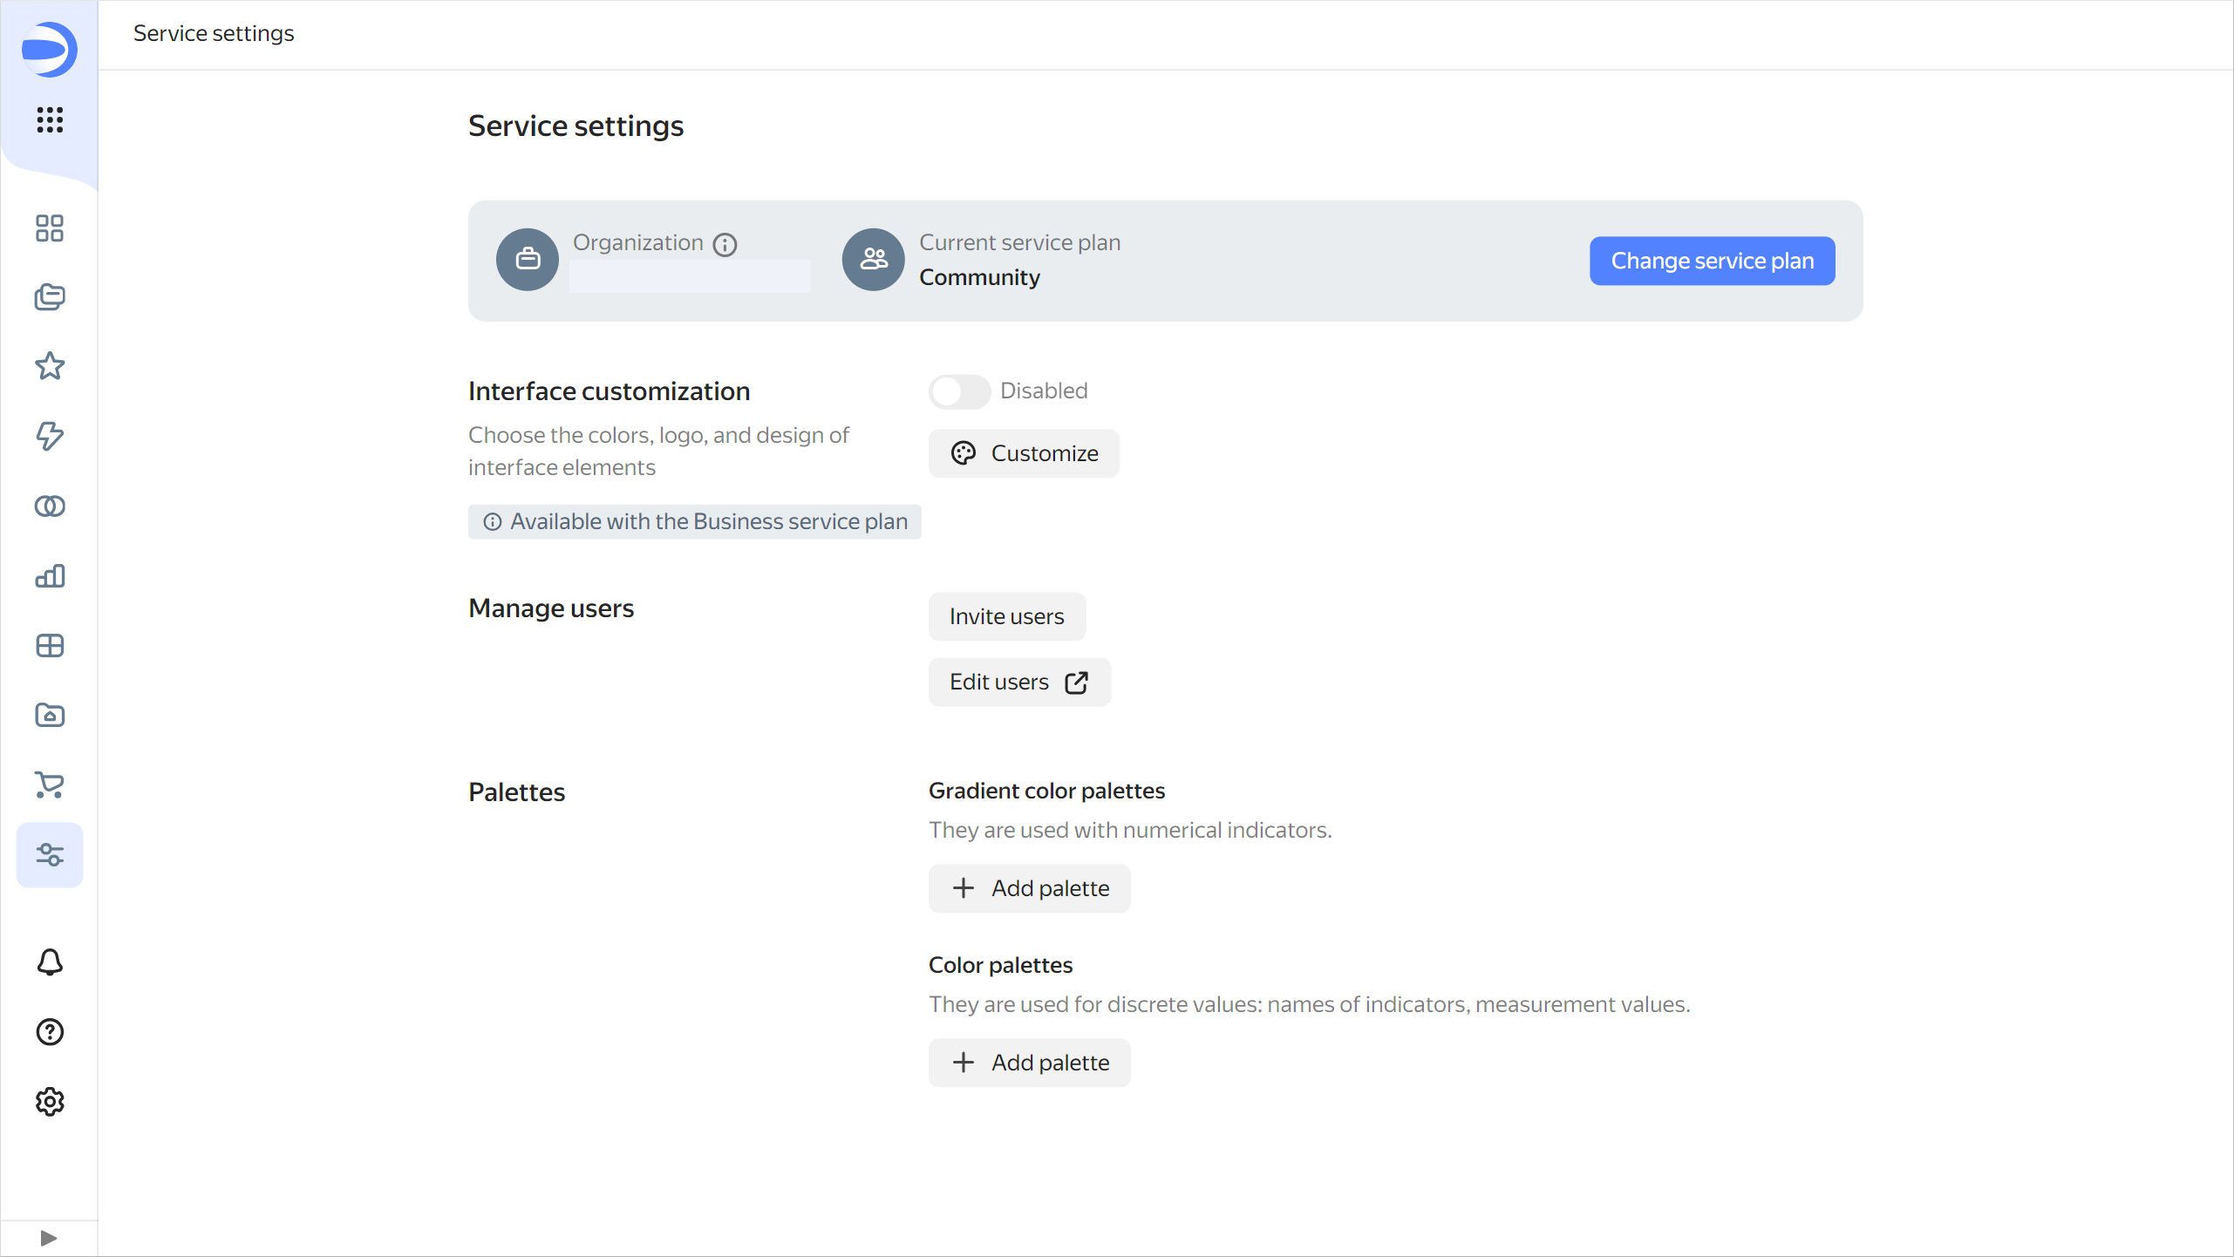Screen dimensions: 2234x1257
Task: Open the apps grid switcher
Action: [50, 121]
